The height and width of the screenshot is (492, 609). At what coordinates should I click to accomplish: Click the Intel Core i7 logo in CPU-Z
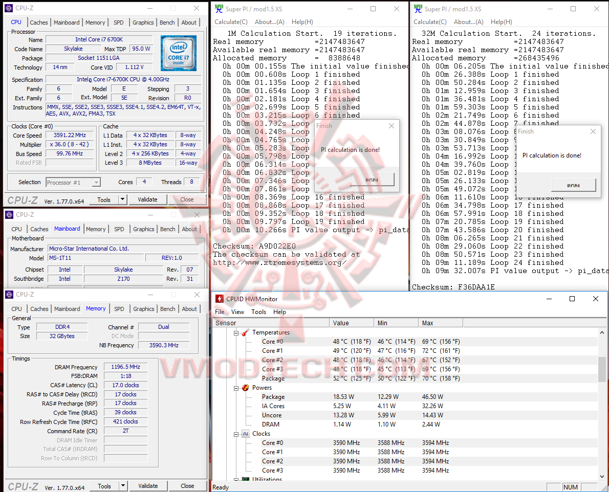pyautogui.click(x=179, y=53)
